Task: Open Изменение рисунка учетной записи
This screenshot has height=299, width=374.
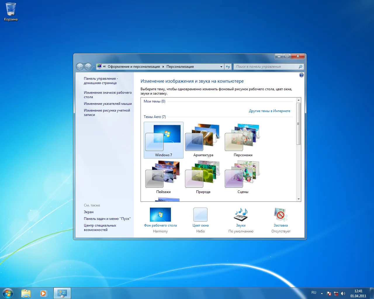Action: [107, 112]
